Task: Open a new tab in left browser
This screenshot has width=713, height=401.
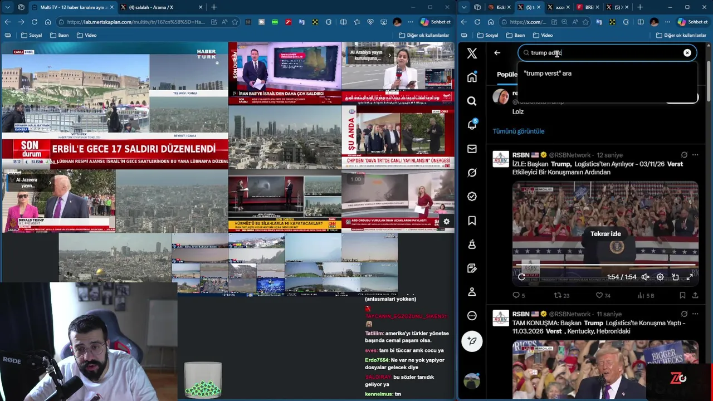Action: tap(214, 7)
